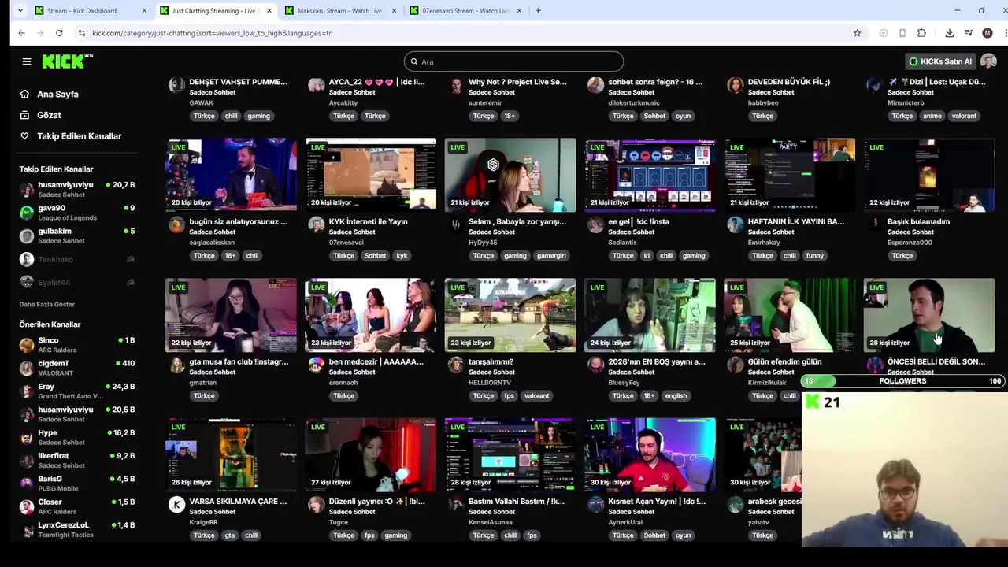Click Bastım Vallahi Bastım stream title

coord(516,501)
